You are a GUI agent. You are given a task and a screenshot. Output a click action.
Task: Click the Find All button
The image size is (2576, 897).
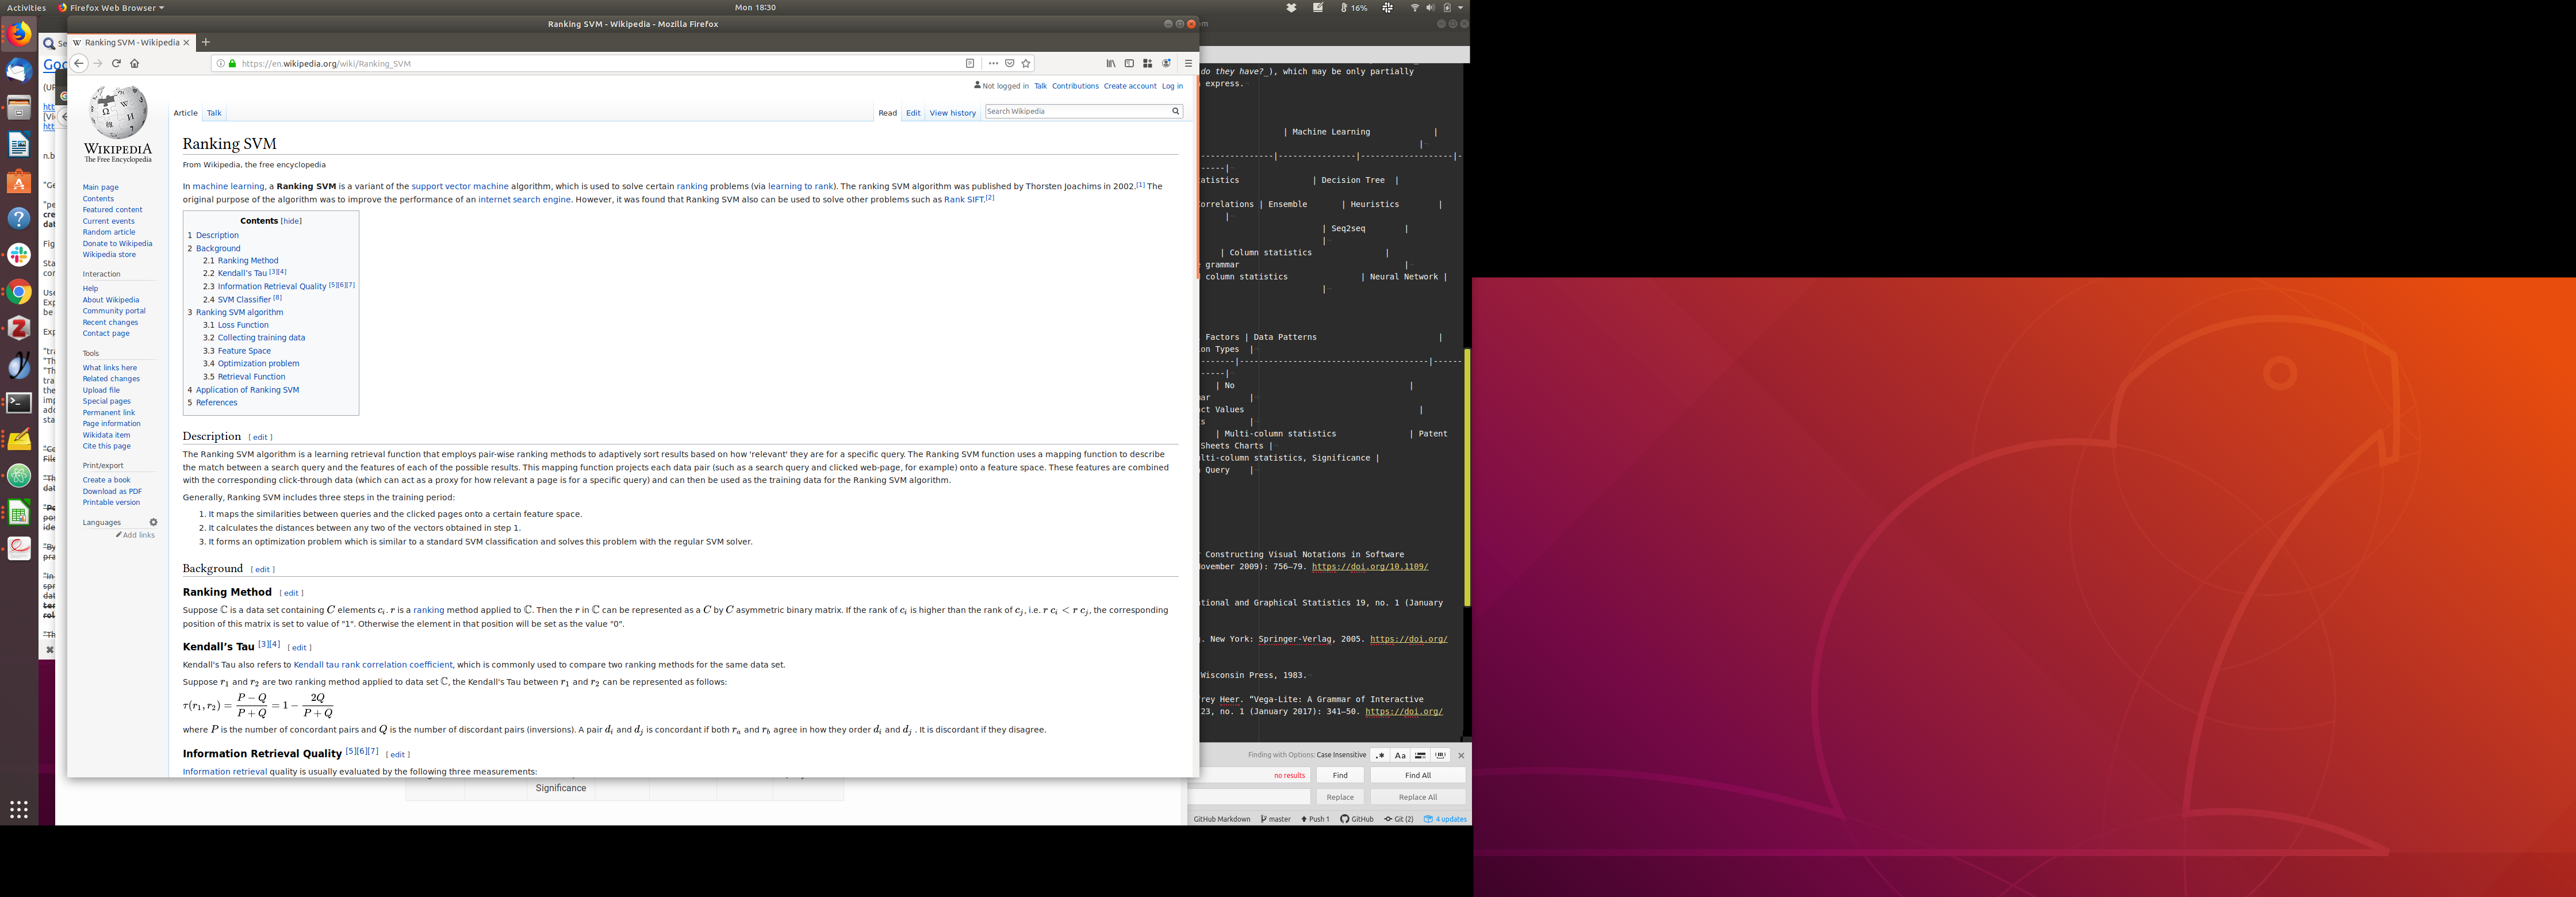1417,775
